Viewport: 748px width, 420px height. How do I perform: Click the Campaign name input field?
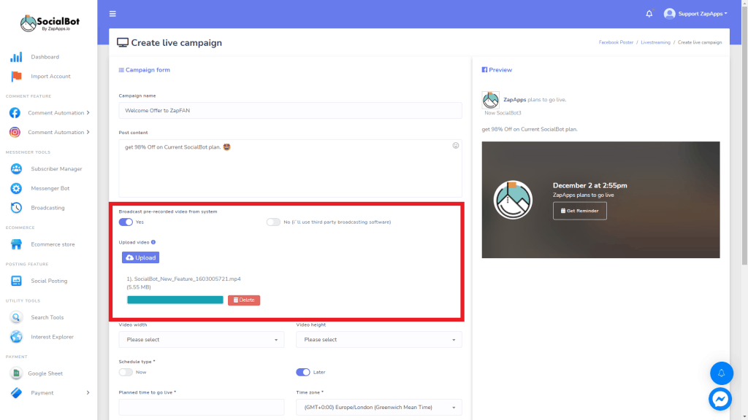click(x=290, y=111)
